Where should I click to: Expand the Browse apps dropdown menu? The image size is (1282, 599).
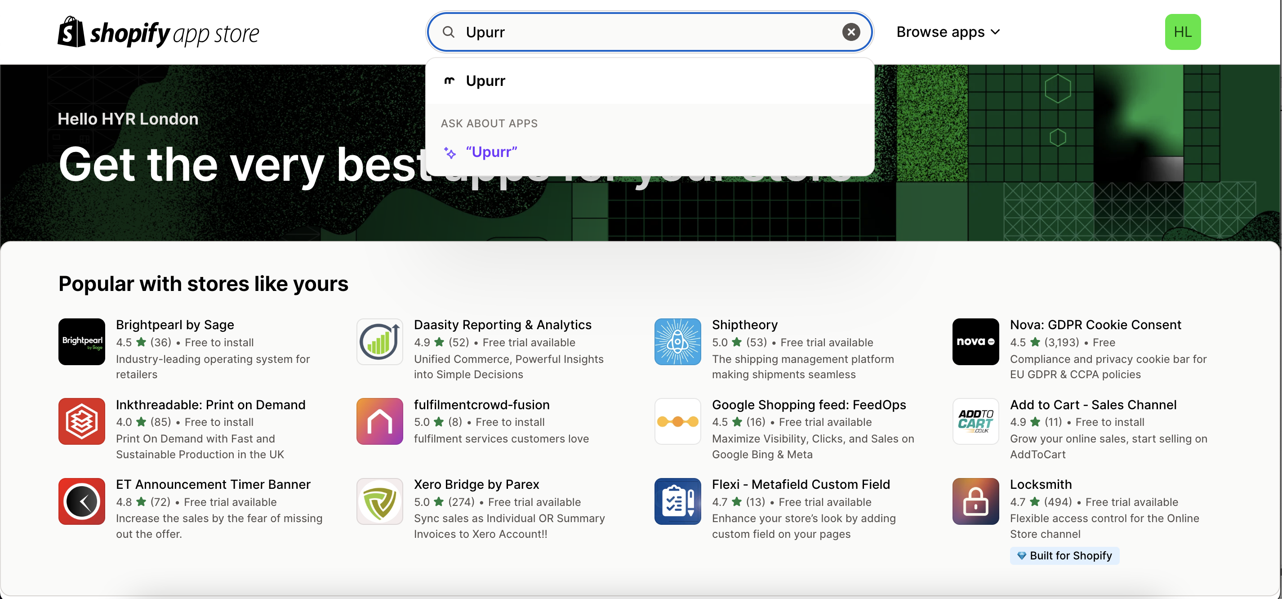[x=948, y=32]
